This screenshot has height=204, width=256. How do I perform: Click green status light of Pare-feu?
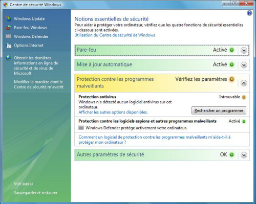232,50
